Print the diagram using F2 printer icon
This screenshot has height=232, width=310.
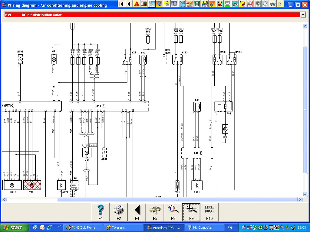pyautogui.click(x=119, y=212)
